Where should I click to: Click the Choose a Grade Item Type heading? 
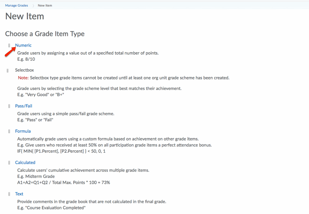coord(45,34)
